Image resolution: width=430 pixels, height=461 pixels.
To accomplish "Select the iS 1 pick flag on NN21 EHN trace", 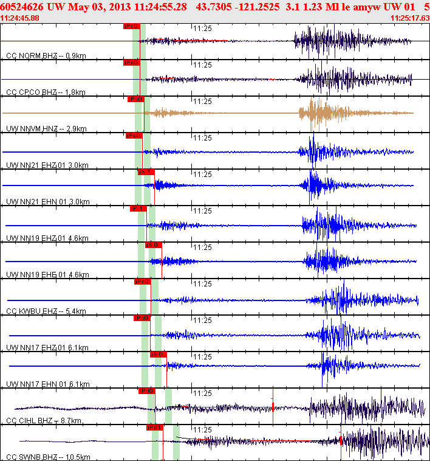I will tap(146, 172).
